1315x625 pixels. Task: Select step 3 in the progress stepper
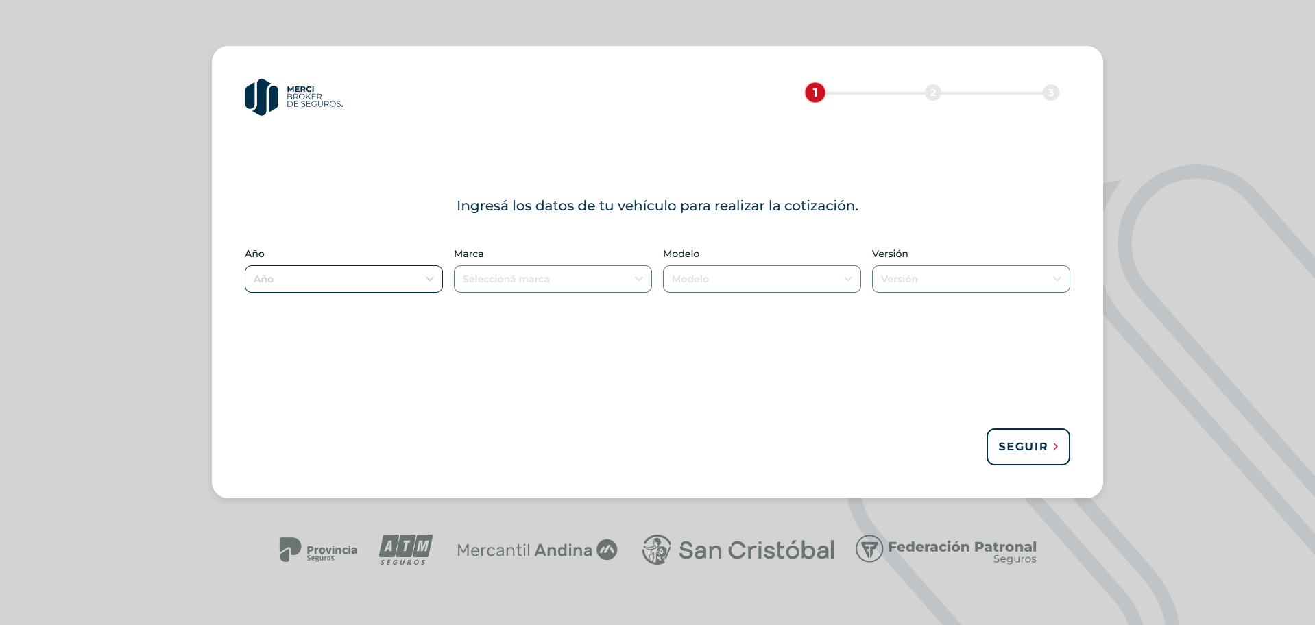click(x=1051, y=93)
